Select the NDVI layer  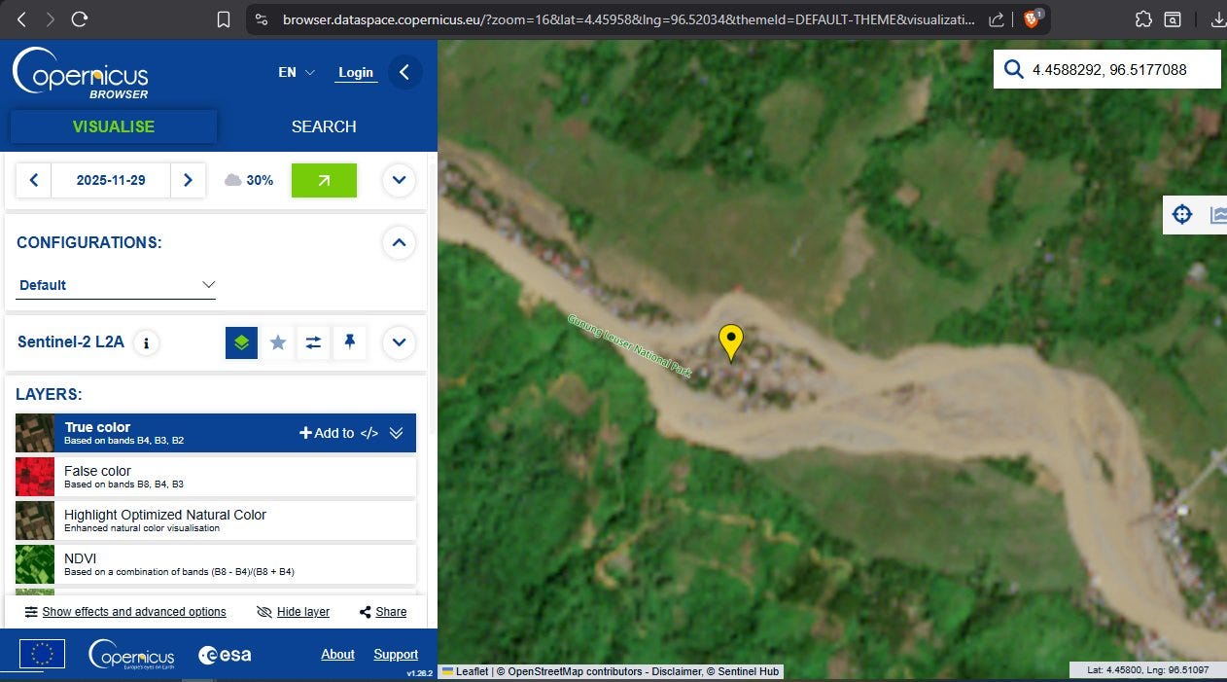point(216,564)
